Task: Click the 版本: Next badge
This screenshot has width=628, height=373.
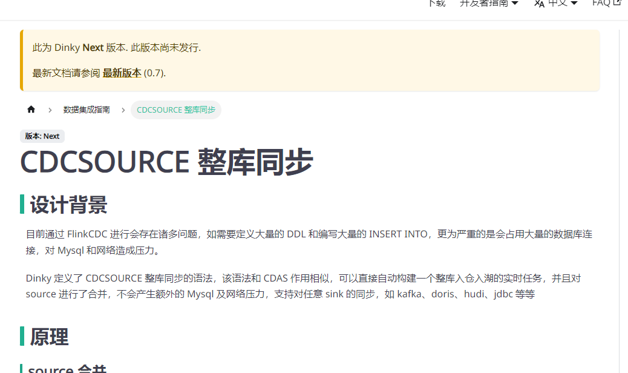Action: (42, 136)
